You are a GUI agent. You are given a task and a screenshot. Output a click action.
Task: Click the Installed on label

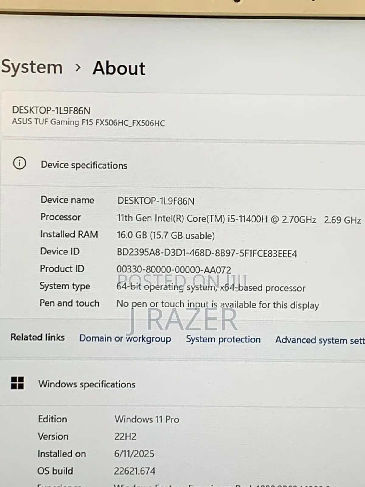coord(62,454)
